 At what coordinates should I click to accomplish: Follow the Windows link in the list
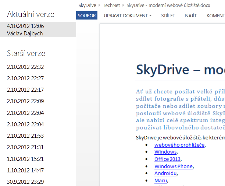click(165, 152)
